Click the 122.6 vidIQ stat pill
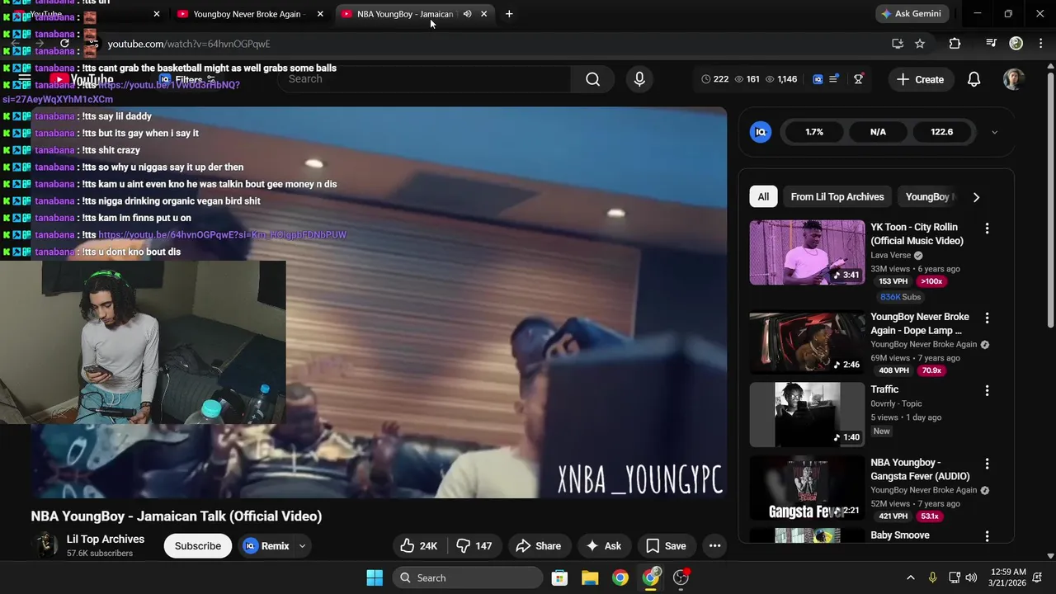Image resolution: width=1056 pixels, height=594 pixels. tap(941, 132)
